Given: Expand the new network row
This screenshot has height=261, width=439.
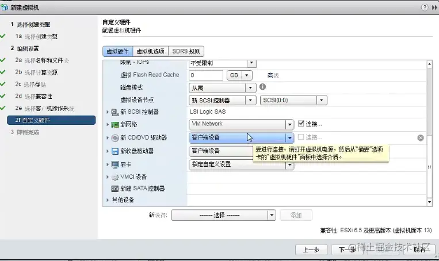Looking at the screenshot, I should tap(107, 125).
